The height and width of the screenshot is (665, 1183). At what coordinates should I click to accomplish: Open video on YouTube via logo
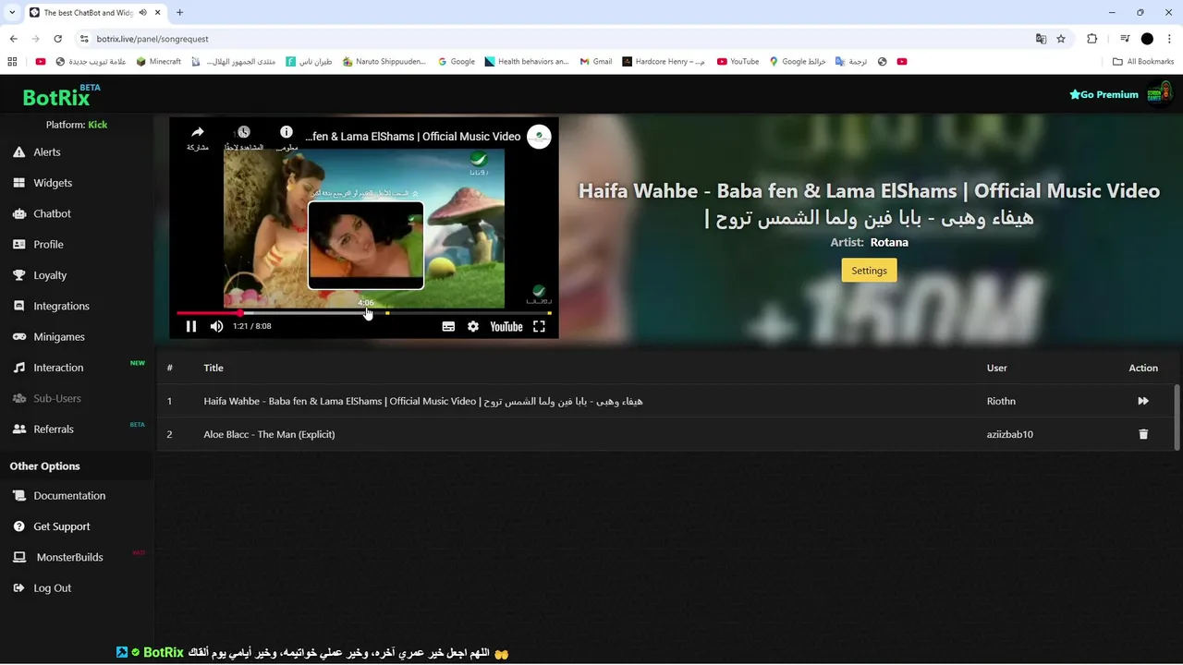[506, 326]
